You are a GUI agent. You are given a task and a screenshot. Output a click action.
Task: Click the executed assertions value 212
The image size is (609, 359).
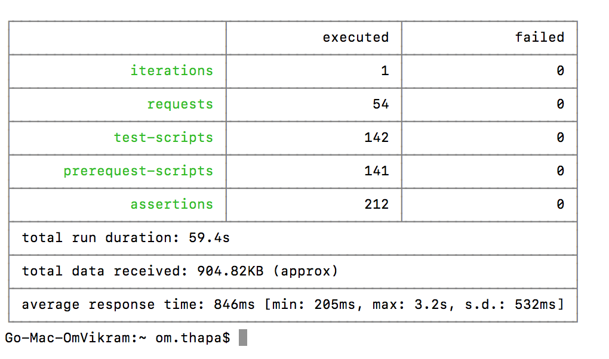(x=376, y=204)
